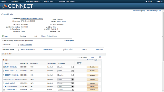Click the green Save disk icon

[x=3, y=36]
